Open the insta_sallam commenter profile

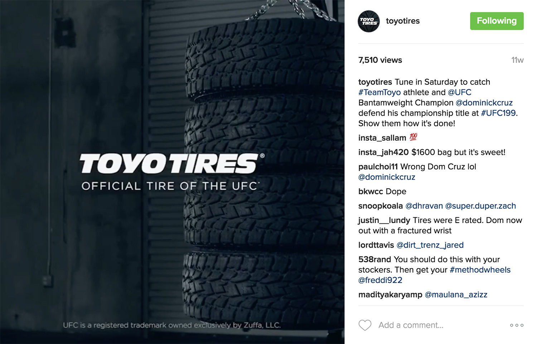pyautogui.click(x=382, y=138)
